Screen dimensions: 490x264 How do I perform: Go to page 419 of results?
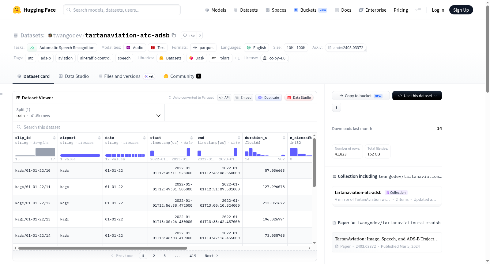click(193, 256)
